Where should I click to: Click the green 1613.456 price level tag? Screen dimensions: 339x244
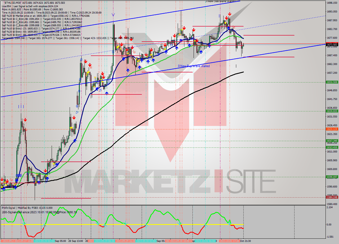pos(332,147)
